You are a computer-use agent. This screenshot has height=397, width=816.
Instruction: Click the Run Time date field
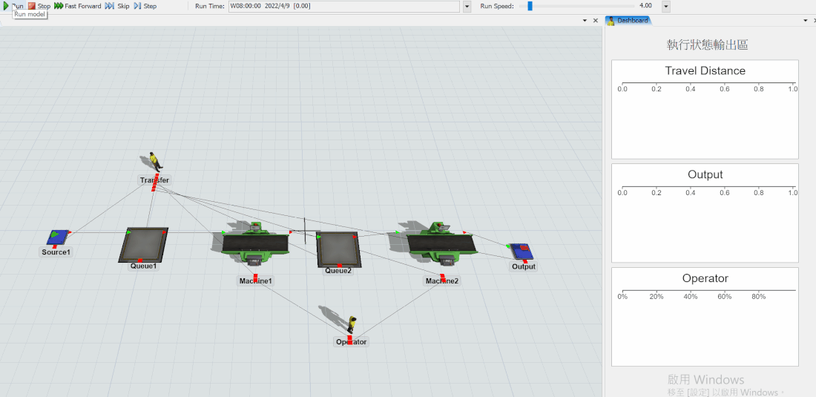pyautogui.click(x=343, y=6)
